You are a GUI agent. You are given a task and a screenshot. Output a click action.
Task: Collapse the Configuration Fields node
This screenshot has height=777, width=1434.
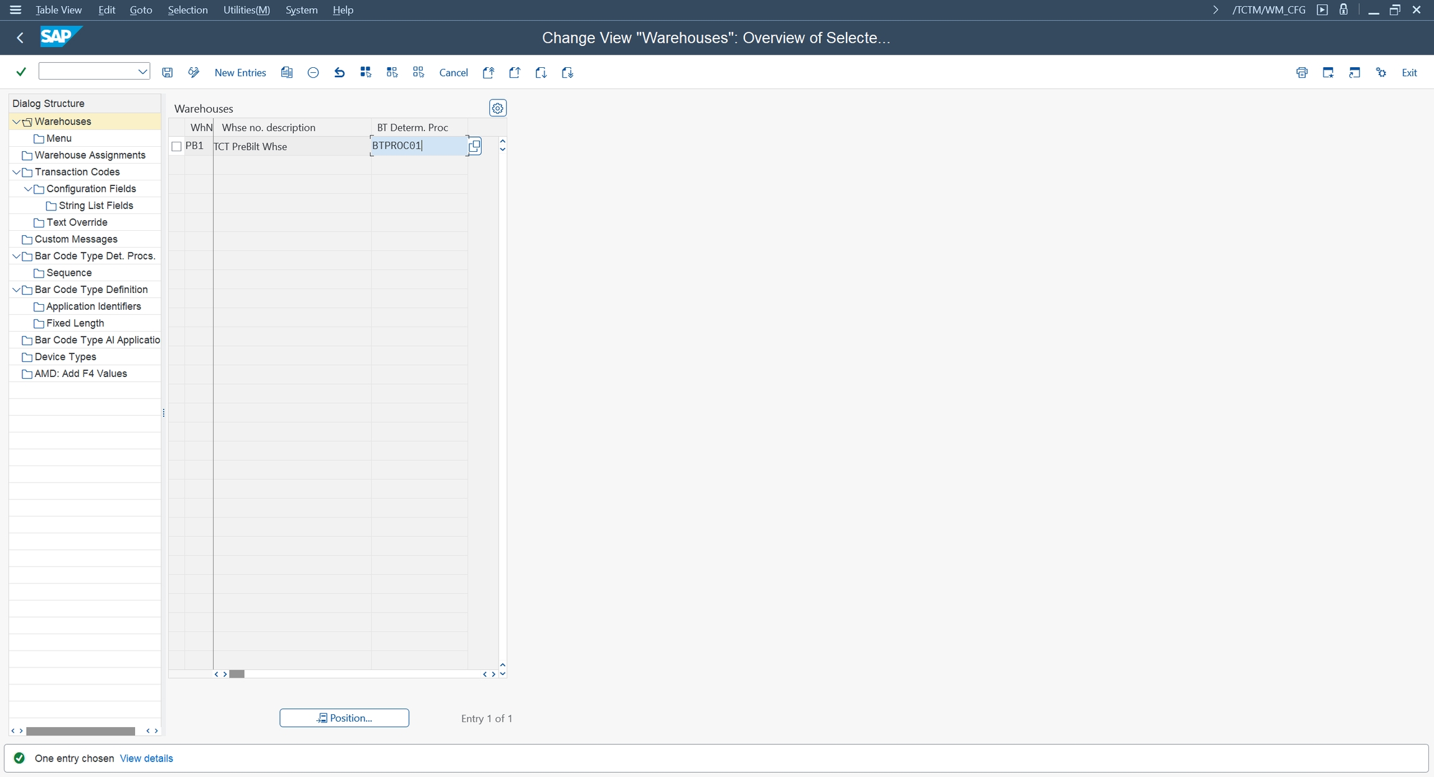(x=28, y=189)
